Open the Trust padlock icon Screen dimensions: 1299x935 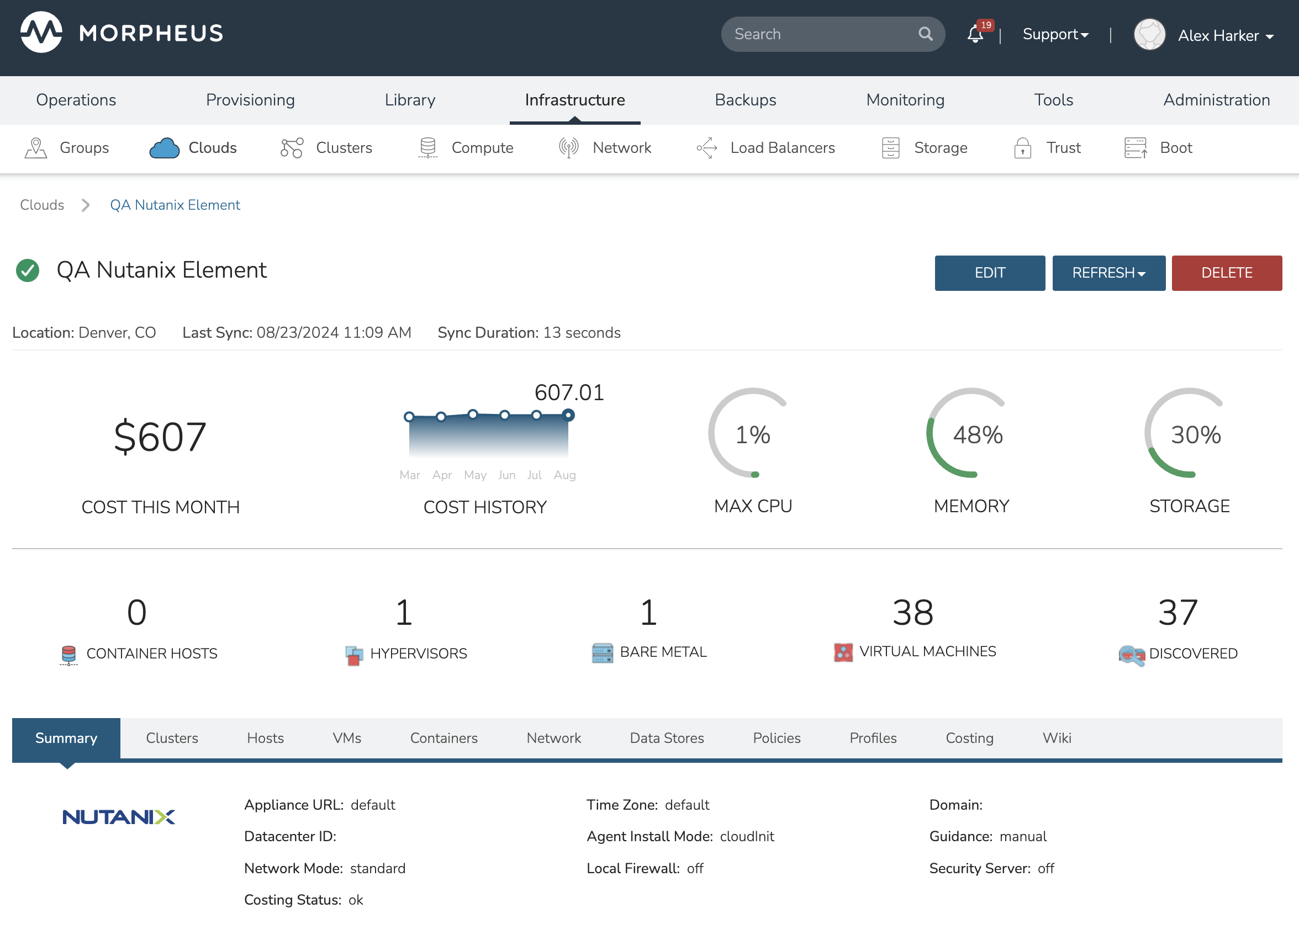coord(1022,147)
